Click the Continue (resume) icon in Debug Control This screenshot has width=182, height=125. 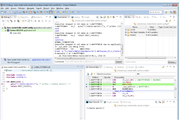coord(36,21)
